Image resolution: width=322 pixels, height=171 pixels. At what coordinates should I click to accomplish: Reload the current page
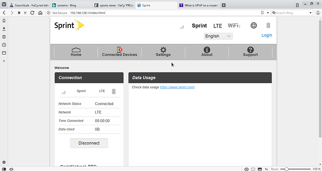pyautogui.click(x=32, y=13)
